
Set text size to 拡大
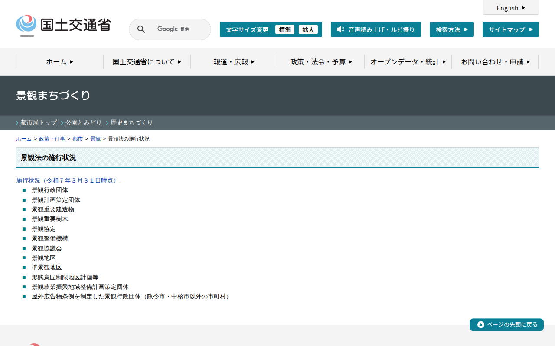click(x=308, y=29)
